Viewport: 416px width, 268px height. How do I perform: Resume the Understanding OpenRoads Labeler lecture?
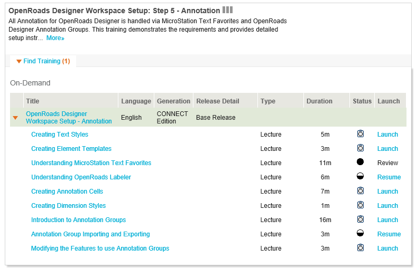point(389,177)
